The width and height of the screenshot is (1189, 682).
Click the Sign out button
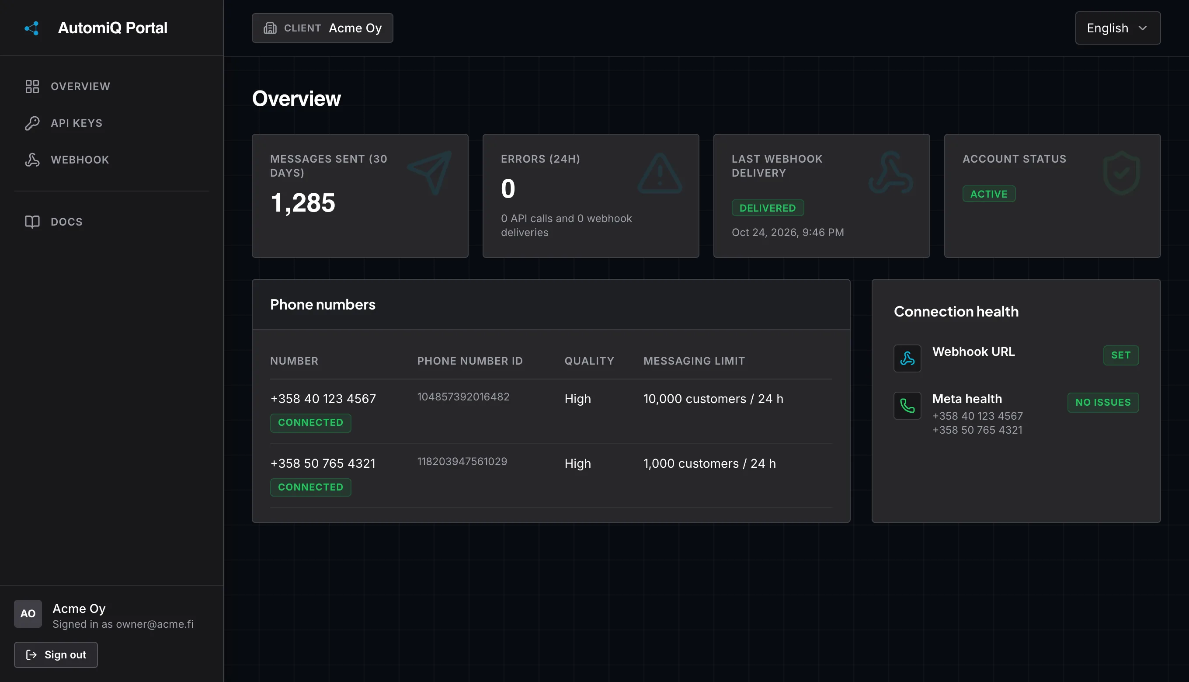(x=56, y=655)
